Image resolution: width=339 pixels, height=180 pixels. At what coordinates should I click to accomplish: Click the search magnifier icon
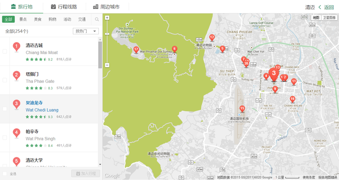97,19
